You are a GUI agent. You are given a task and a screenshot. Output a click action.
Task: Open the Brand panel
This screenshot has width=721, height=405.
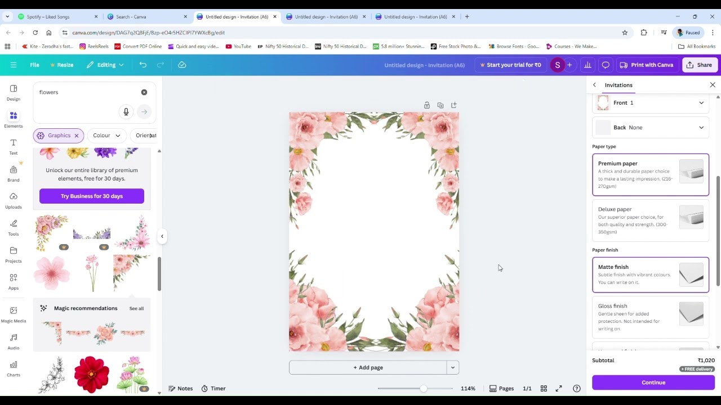(x=14, y=174)
